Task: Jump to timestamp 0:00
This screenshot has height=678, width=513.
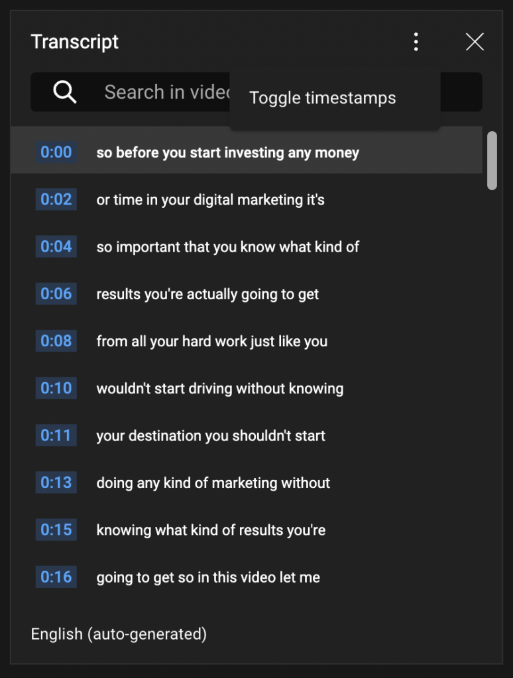Action: tap(56, 152)
